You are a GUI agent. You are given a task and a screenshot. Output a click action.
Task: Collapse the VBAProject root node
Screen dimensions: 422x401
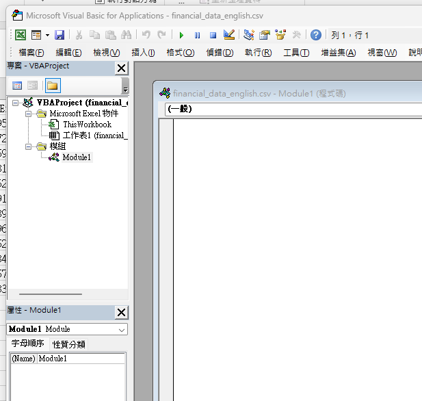coord(16,103)
